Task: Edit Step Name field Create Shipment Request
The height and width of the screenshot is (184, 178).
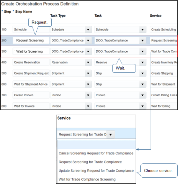Action: (31, 73)
